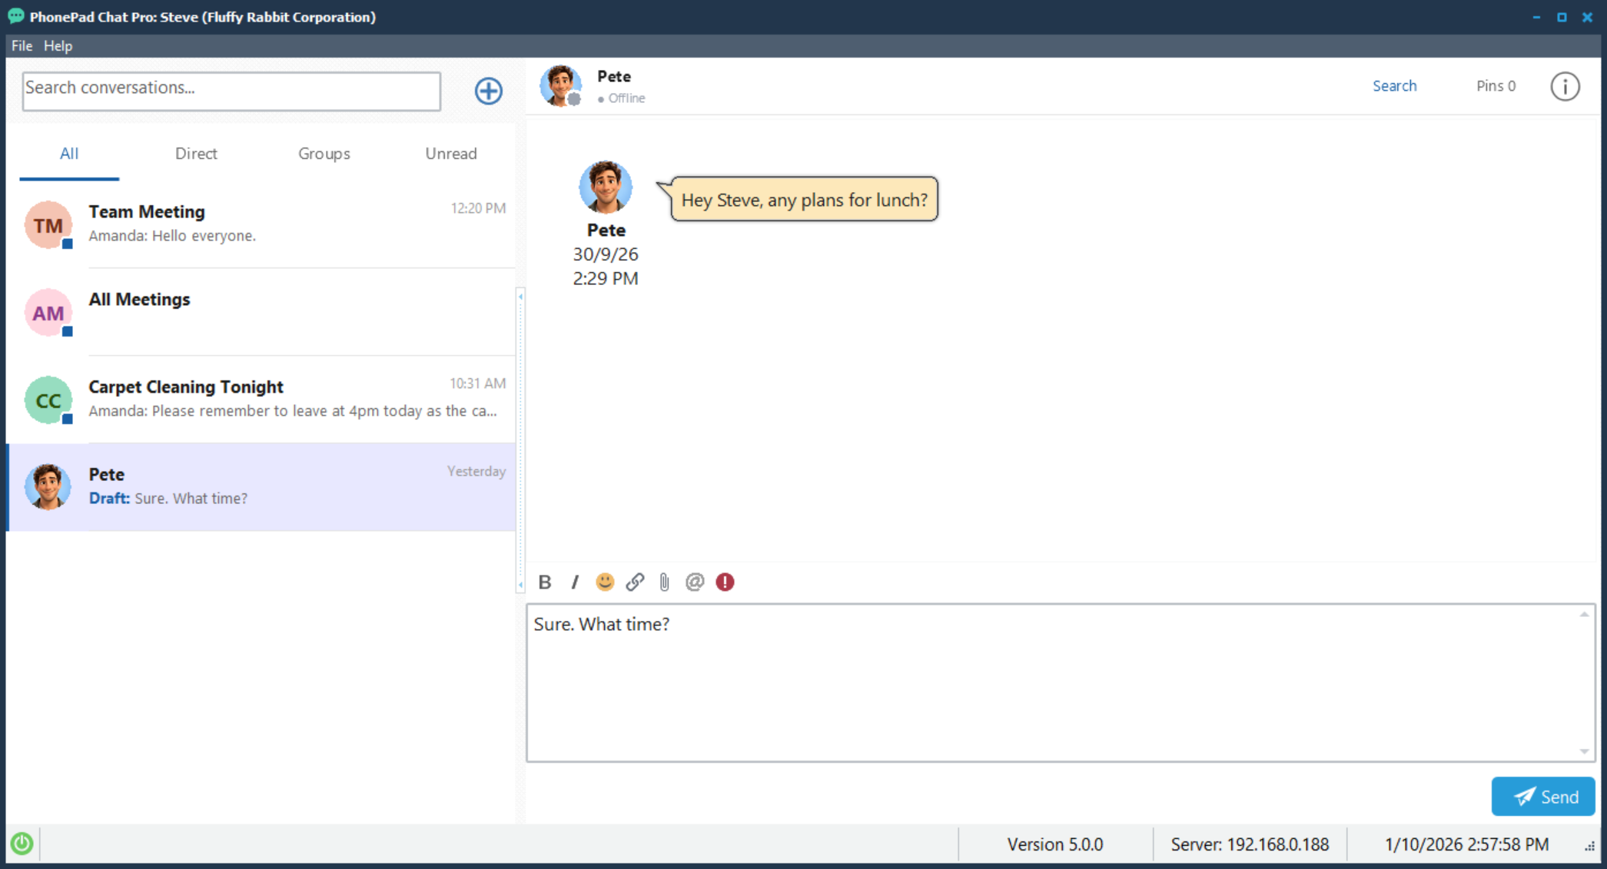Click the green power status icon
Image resolution: width=1607 pixels, height=869 pixels.
[x=22, y=844]
